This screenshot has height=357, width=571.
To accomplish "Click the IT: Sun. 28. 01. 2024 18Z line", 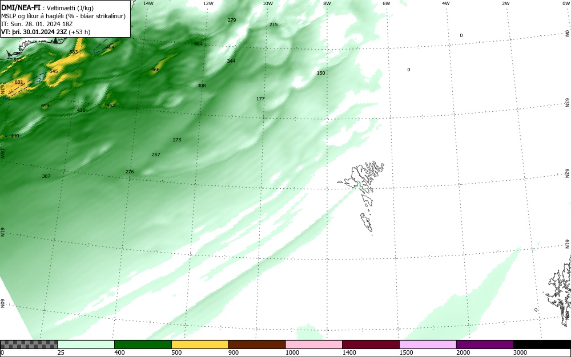I will (37, 24).
